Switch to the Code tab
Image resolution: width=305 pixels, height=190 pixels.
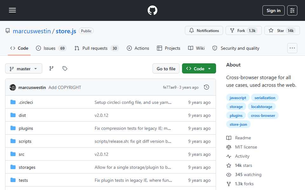(x=19, y=48)
